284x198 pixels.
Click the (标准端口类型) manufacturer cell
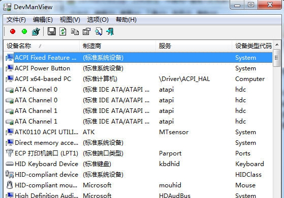point(103,153)
